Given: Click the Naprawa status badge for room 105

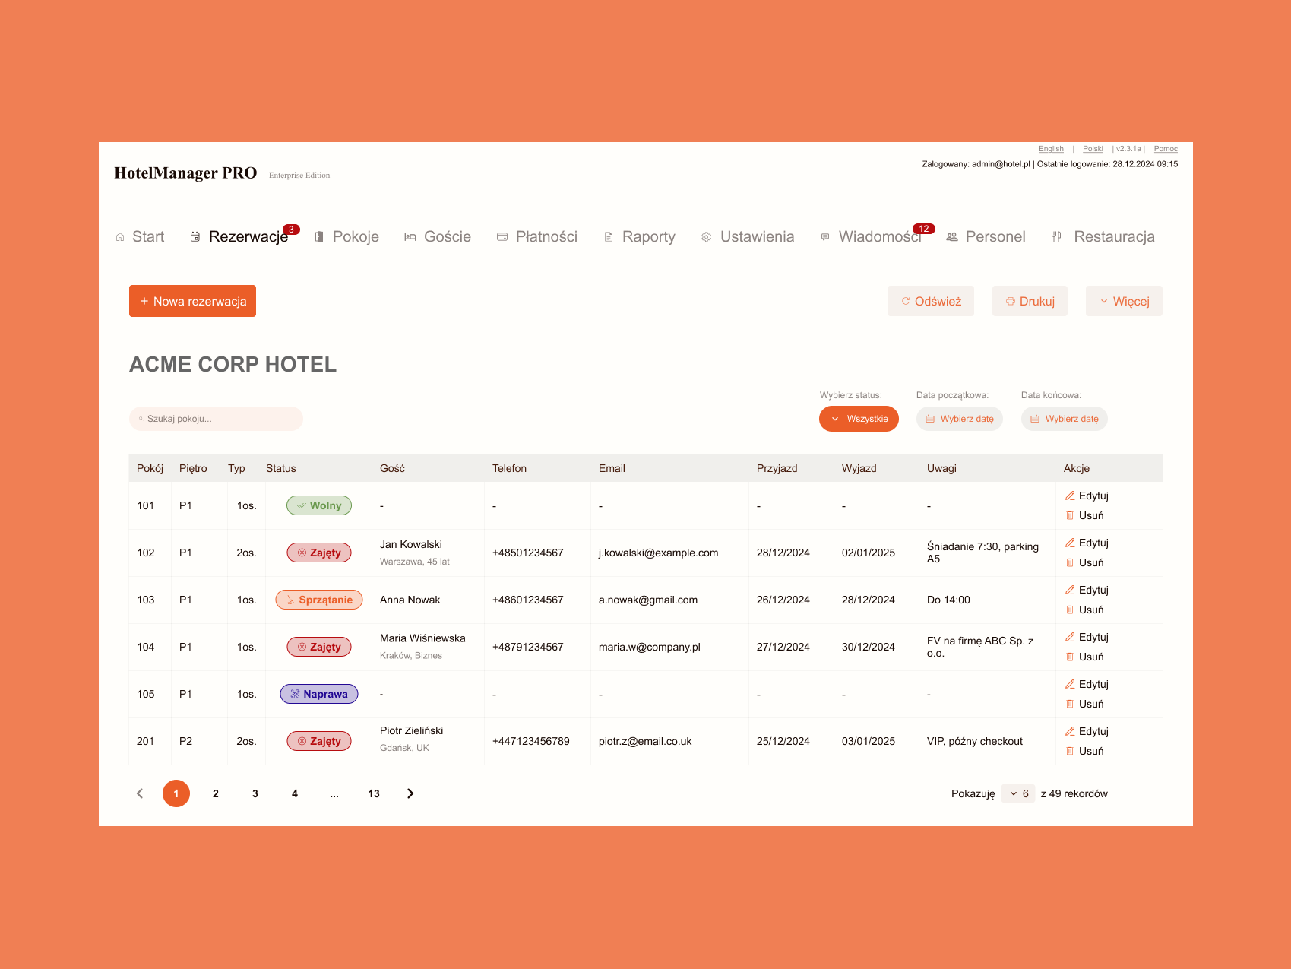Looking at the screenshot, I should pos(318,693).
